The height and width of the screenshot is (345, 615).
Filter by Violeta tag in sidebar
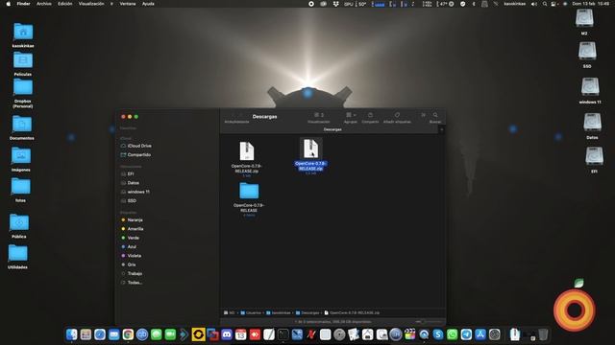pos(132,256)
